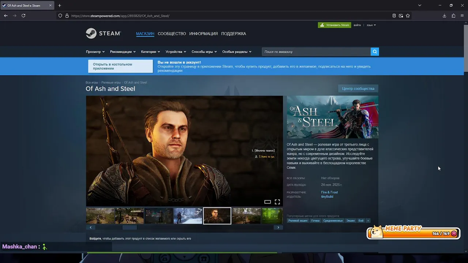Open the МАГАЗИН tab

[145, 34]
